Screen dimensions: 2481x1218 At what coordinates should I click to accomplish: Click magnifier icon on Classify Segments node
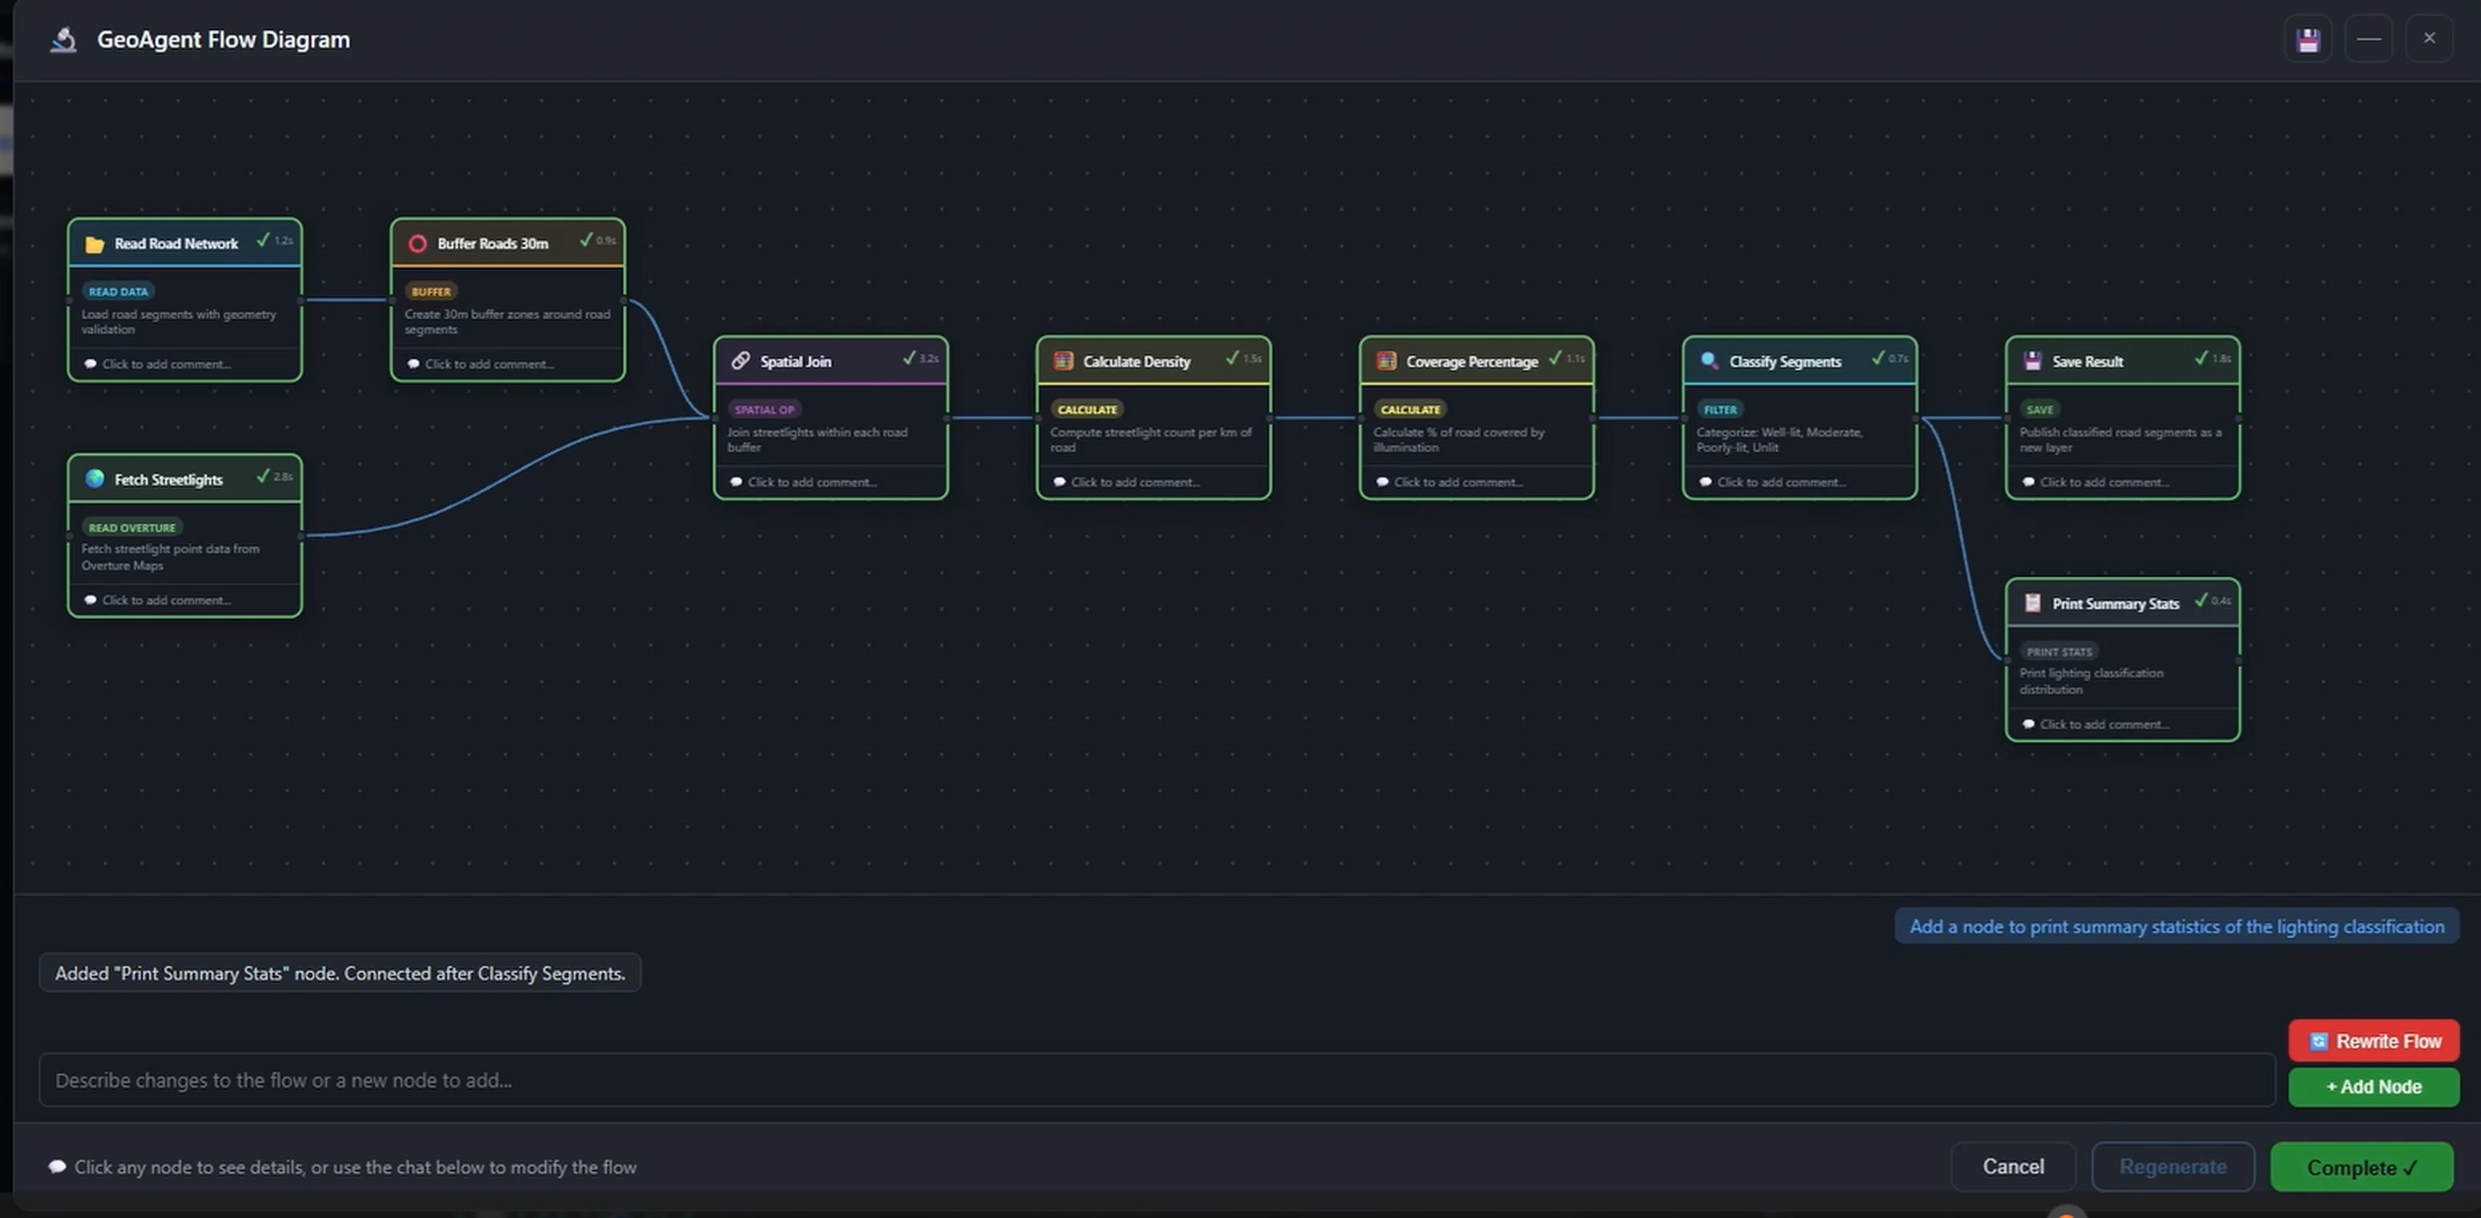coord(1708,361)
